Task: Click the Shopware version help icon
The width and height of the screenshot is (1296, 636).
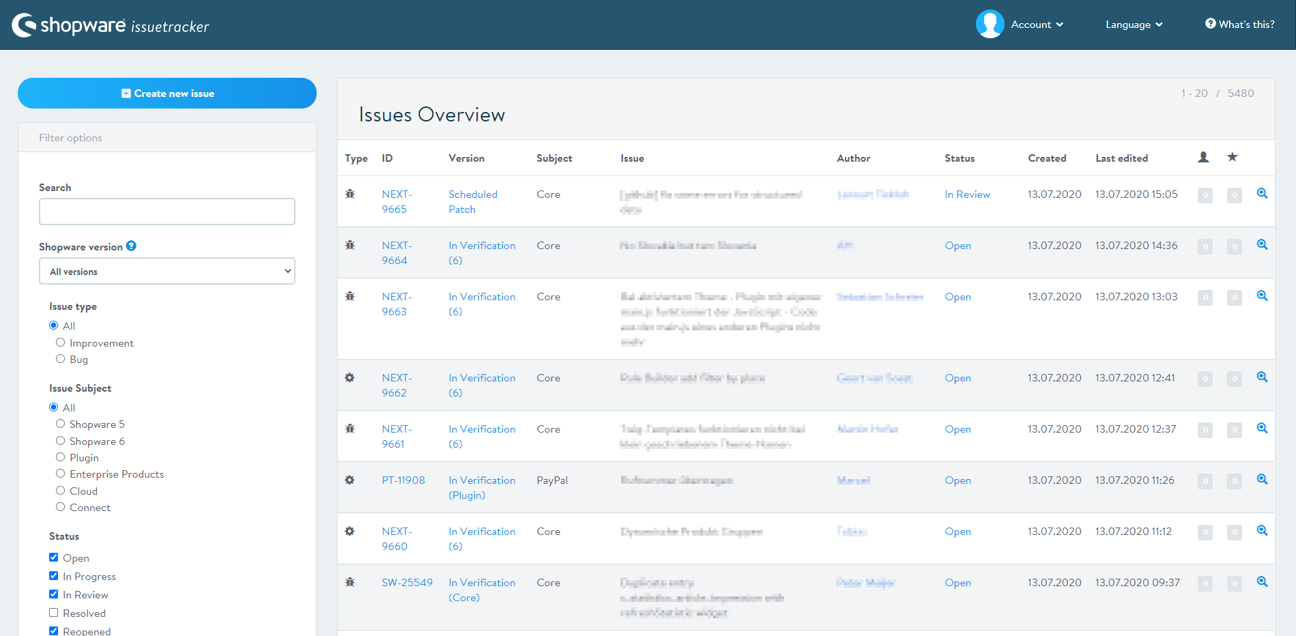Action: (x=131, y=246)
